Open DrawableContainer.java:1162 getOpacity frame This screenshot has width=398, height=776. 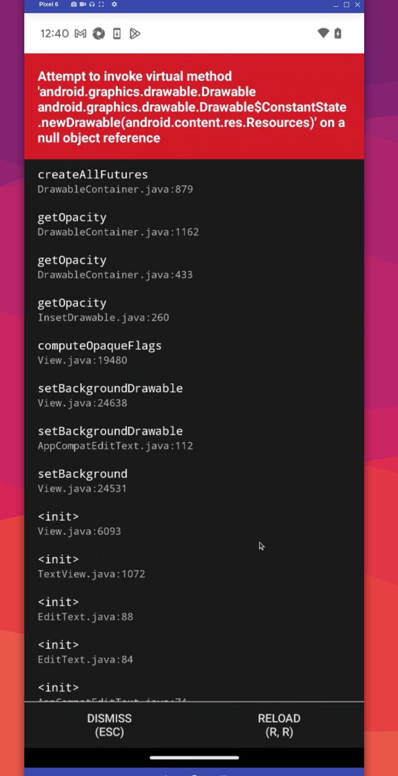118,224
